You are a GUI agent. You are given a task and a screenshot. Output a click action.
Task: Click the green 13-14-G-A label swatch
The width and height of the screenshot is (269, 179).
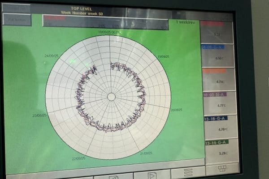pyautogui.click(x=217, y=142)
